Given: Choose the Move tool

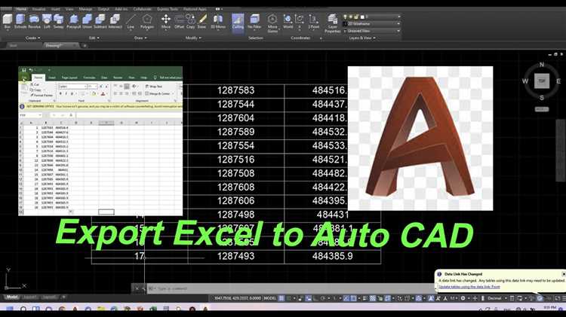Looking at the screenshot, I should click(x=166, y=21).
